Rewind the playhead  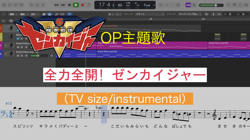coord(56,5)
